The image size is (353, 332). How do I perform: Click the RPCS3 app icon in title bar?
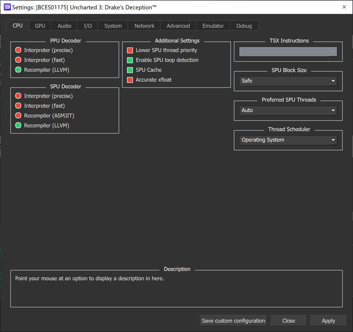7,7
